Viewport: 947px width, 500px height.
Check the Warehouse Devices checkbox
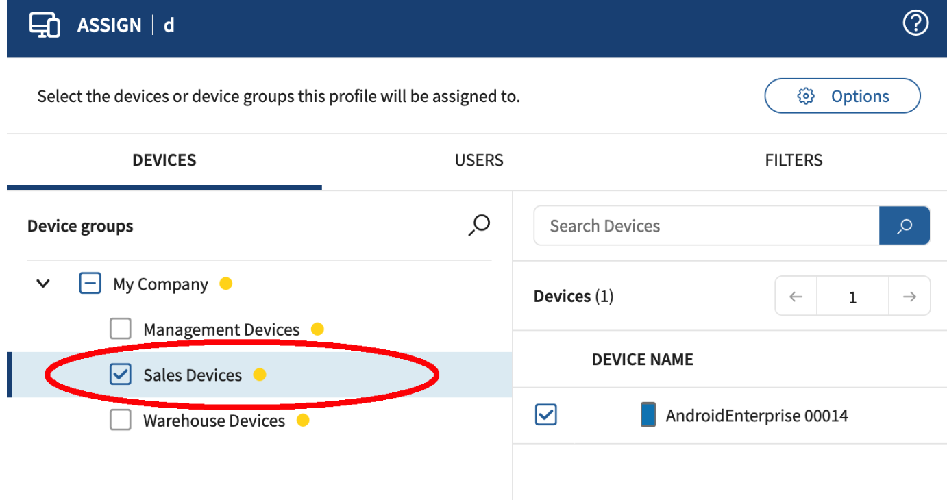(x=121, y=420)
